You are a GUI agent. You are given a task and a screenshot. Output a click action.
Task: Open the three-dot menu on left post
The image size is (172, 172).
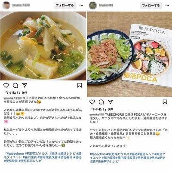81,6
